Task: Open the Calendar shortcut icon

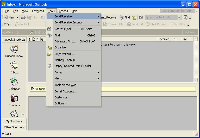Action: pos(14,81)
